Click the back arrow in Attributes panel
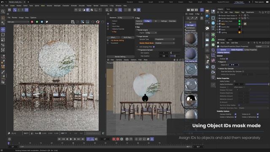 [248, 43]
